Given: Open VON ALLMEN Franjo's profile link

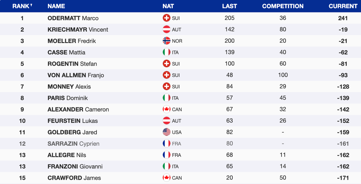Looking at the screenshot, I should (x=75, y=75).
